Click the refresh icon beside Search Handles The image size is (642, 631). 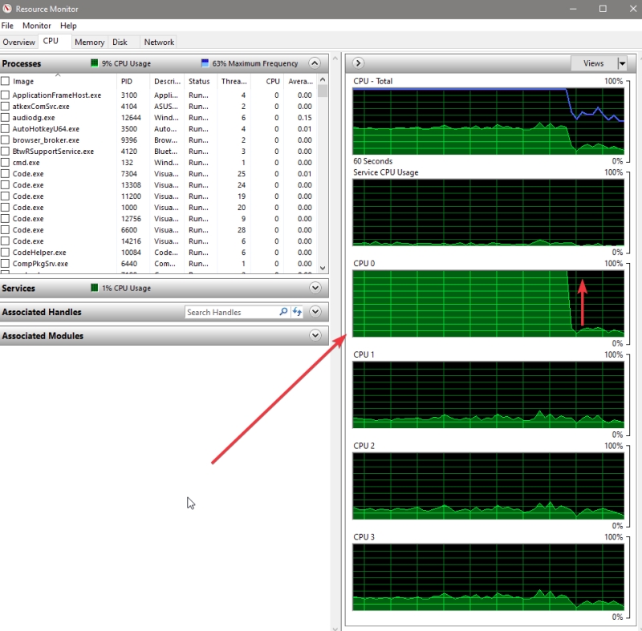[x=297, y=312]
